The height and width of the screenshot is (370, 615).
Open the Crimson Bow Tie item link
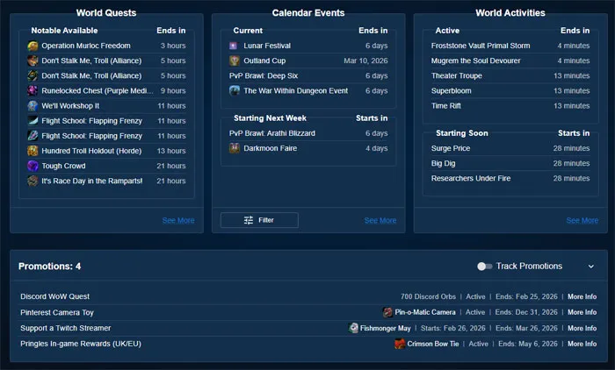433,344
